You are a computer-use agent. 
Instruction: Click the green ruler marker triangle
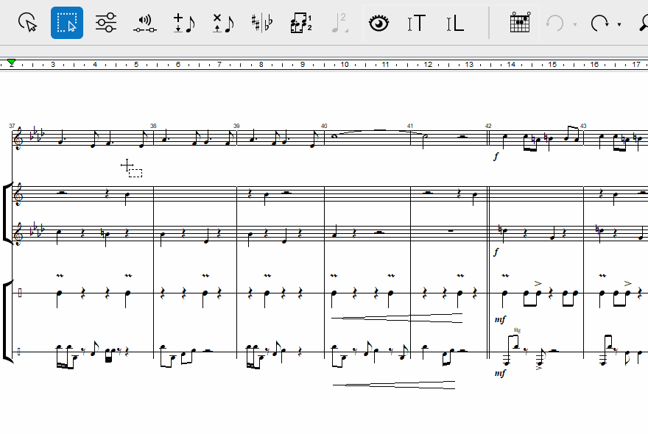pyautogui.click(x=11, y=63)
